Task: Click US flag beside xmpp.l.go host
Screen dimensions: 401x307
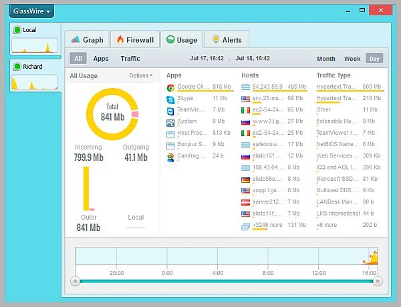Action: point(245,191)
